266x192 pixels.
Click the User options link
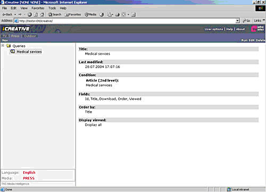coord(214,29)
